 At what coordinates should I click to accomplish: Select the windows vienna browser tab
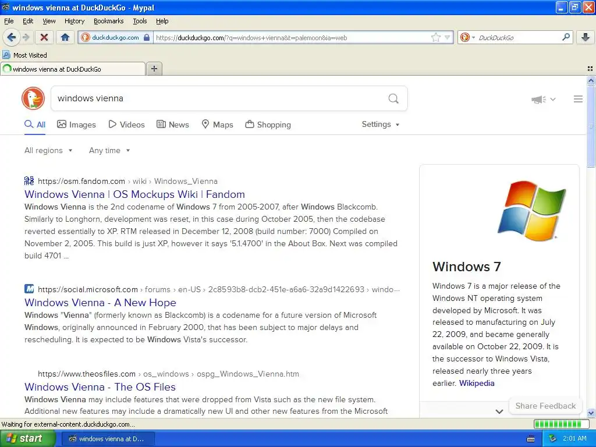pyautogui.click(x=73, y=69)
